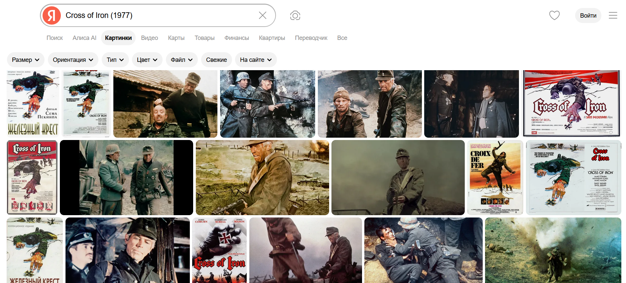Switch to the Товары tab
Image resolution: width=626 pixels, height=283 pixels.
pyautogui.click(x=204, y=38)
